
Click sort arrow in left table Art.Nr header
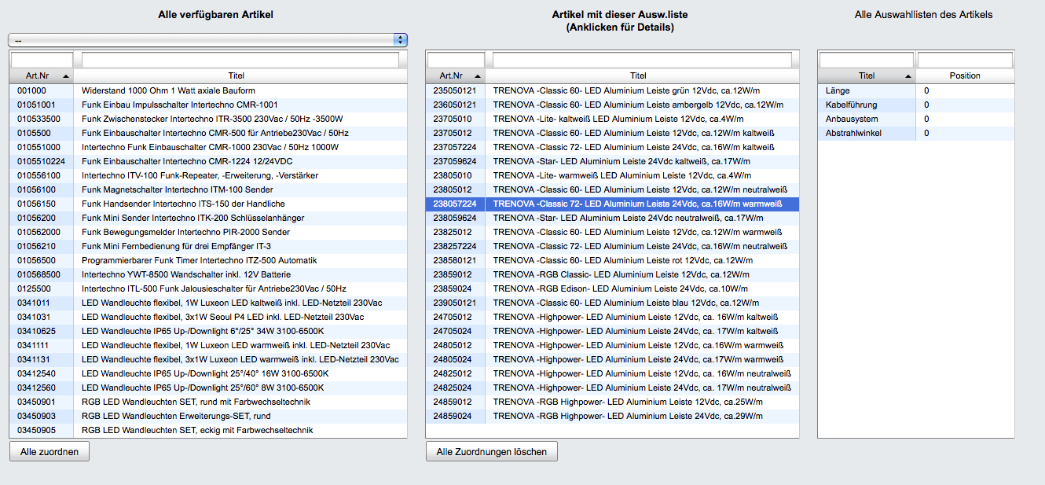tap(65, 76)
